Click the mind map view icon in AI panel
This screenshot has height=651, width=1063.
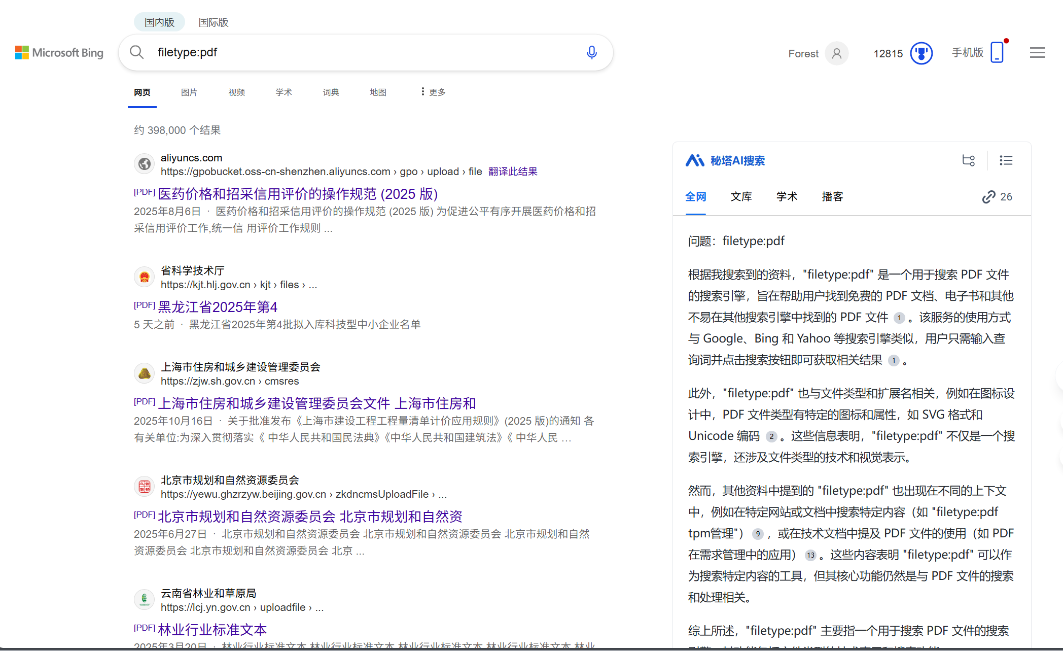968,160
